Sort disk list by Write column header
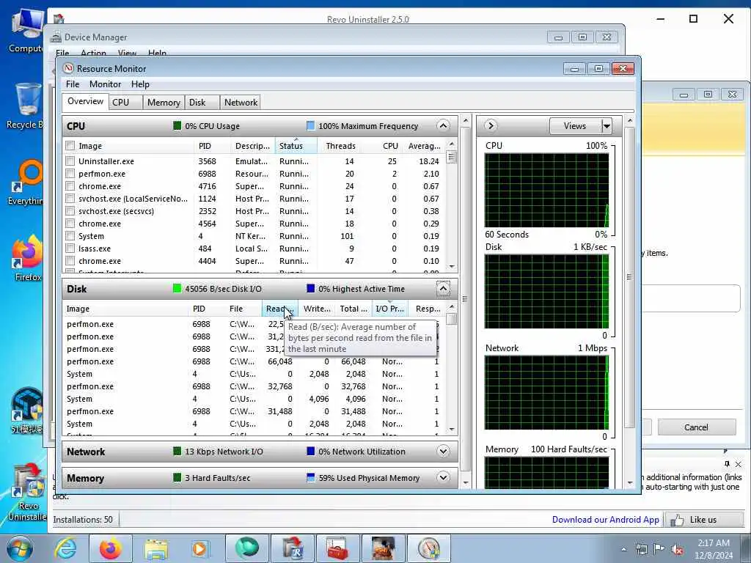Screen dimensions: 751x563 pos(317,309)
